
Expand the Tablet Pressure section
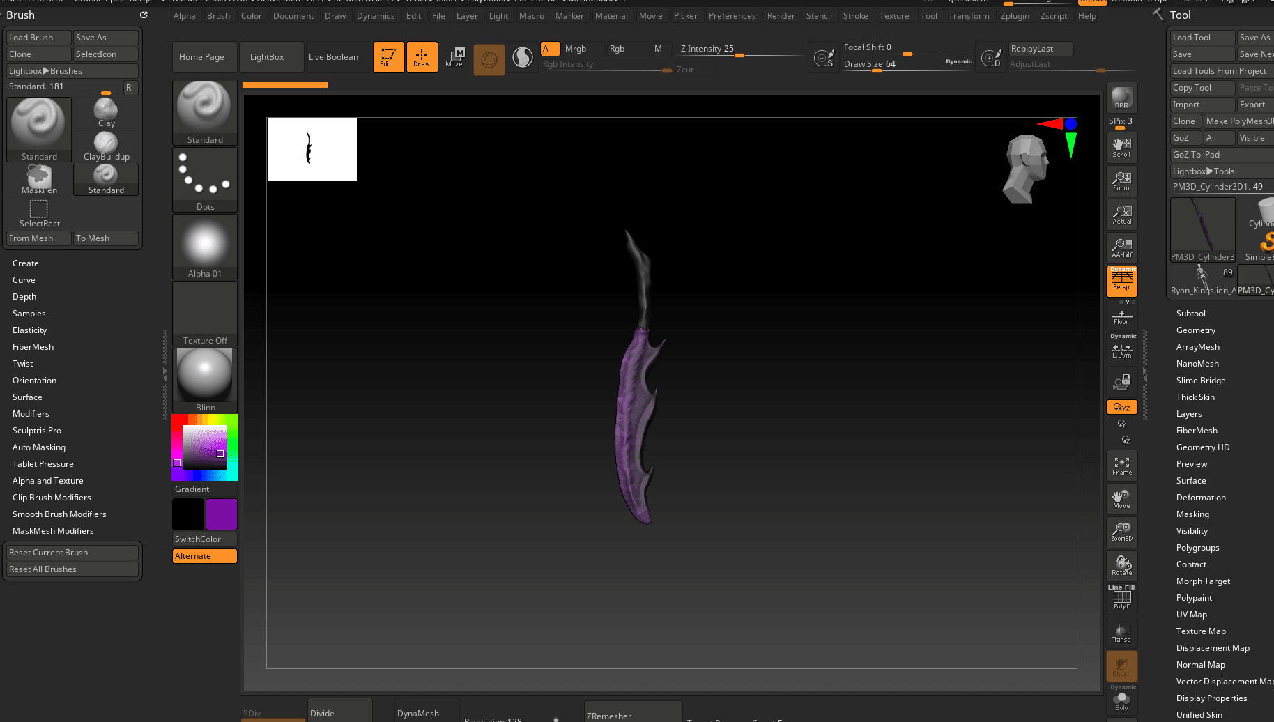[x=43, y=464]
